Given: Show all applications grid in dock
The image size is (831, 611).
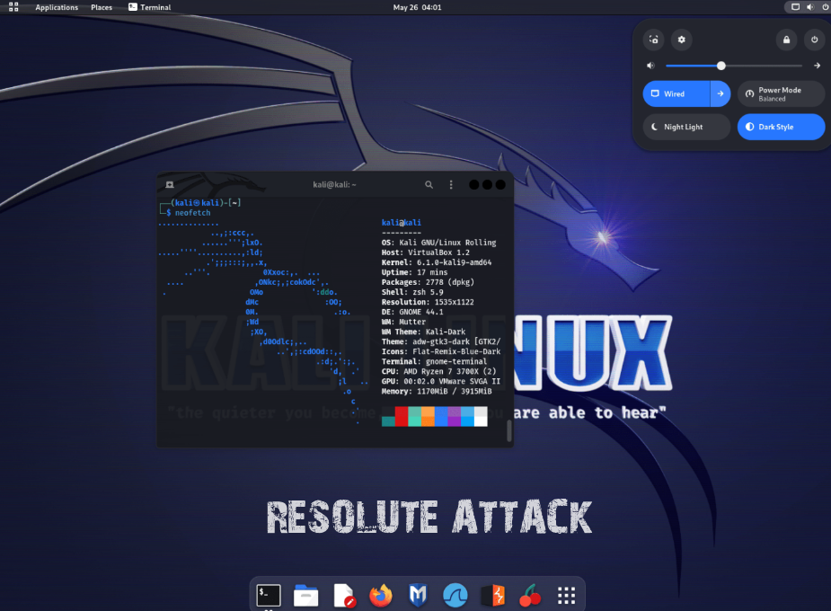Looking at the screenshot, I should 566,595.
